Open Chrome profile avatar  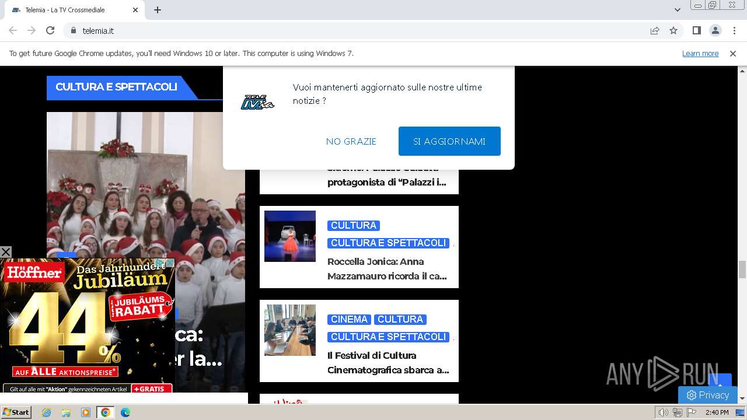(x=715, y=30)
